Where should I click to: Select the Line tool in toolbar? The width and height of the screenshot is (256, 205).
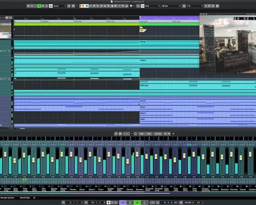click(119, 6)
